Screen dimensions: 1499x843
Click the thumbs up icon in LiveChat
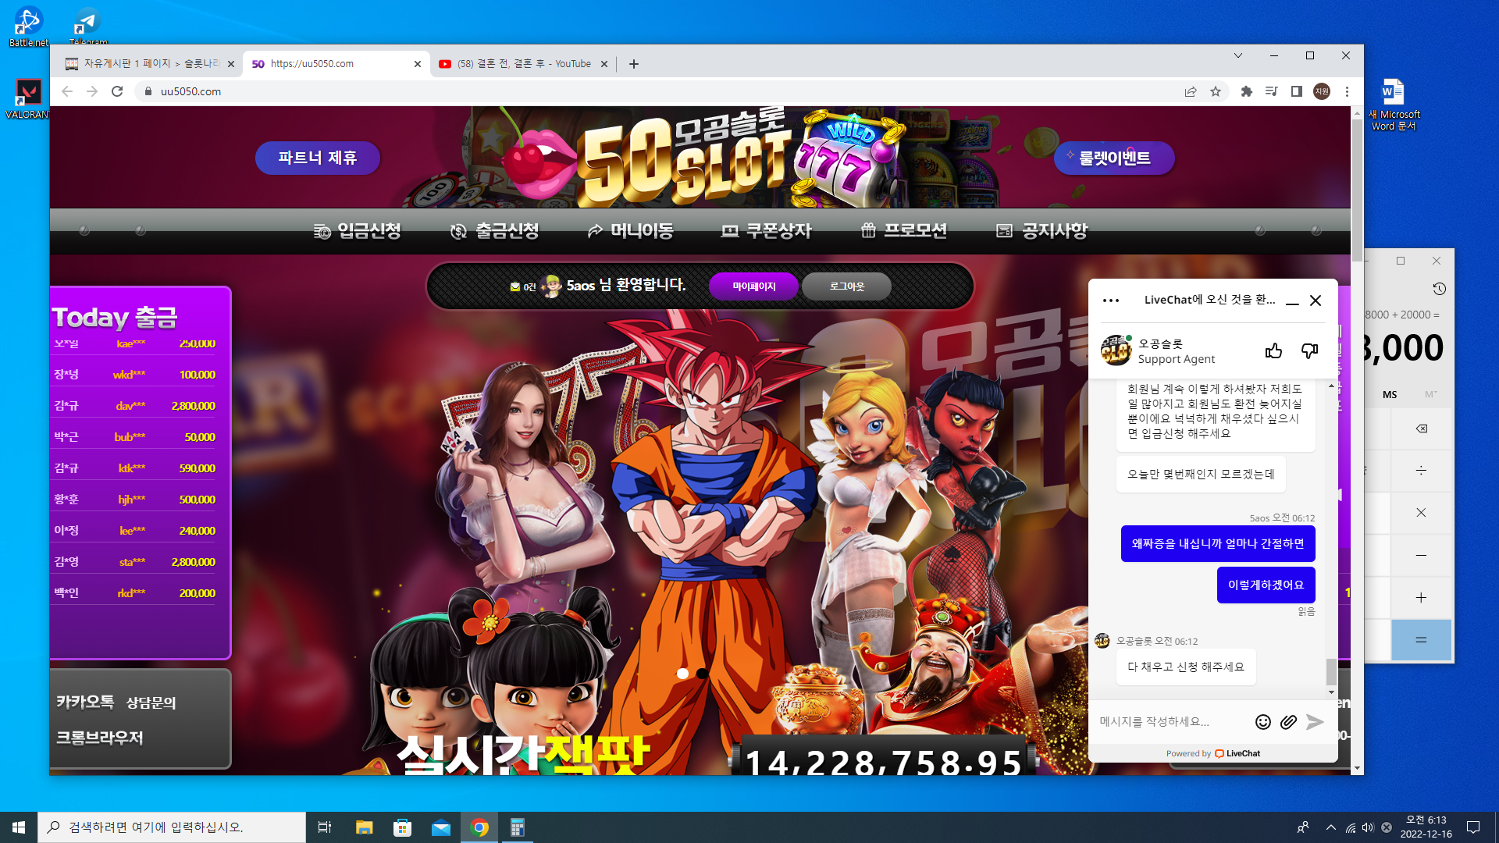(x=1273, y=351)
